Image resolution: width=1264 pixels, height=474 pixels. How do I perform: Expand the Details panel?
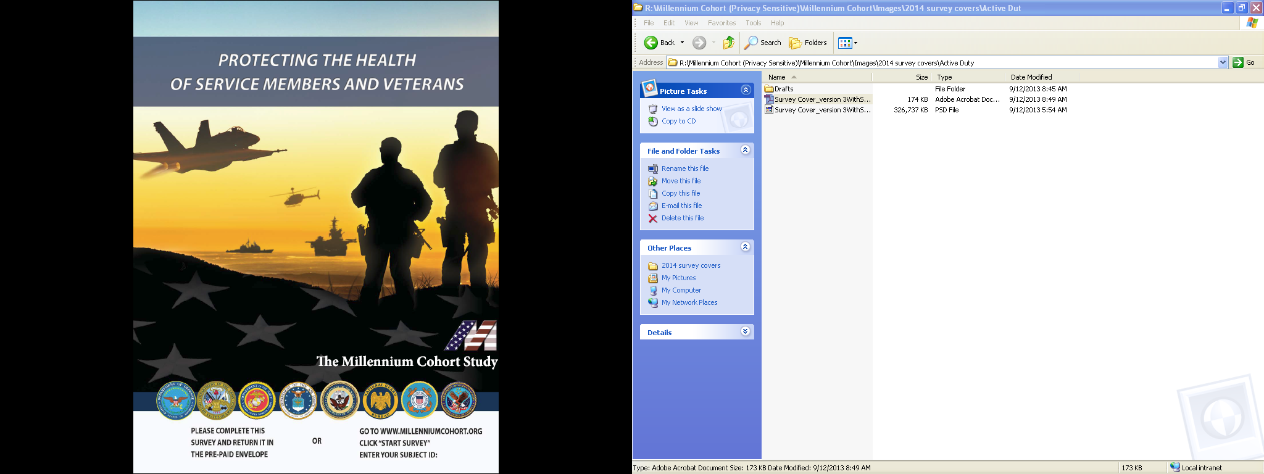point(745,331)
